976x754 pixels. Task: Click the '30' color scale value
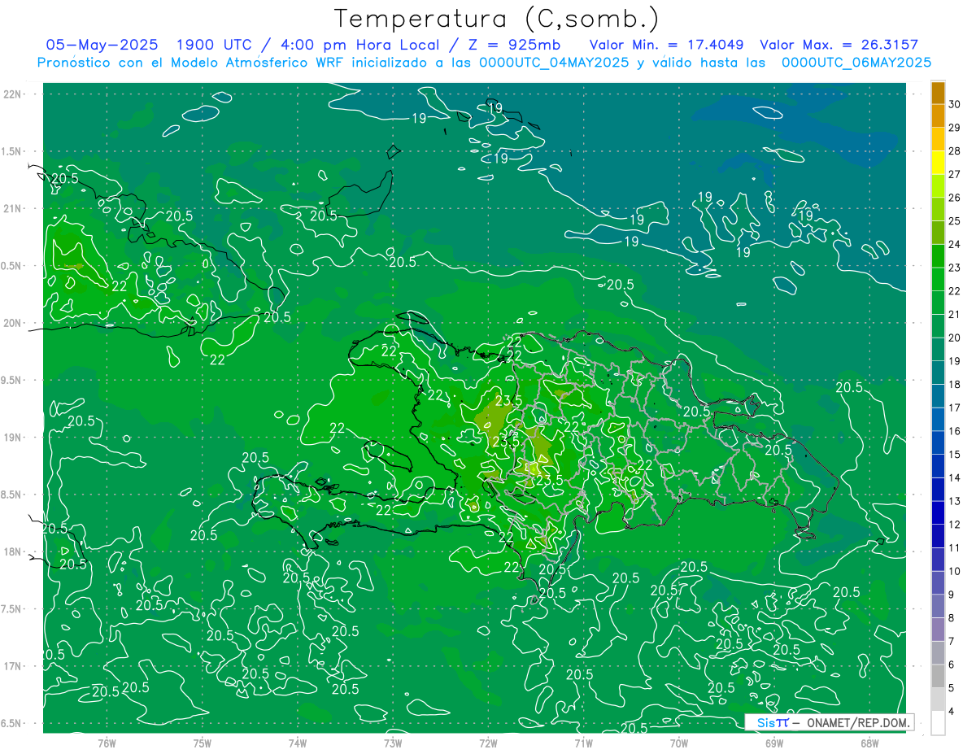(x=955, y=104)
